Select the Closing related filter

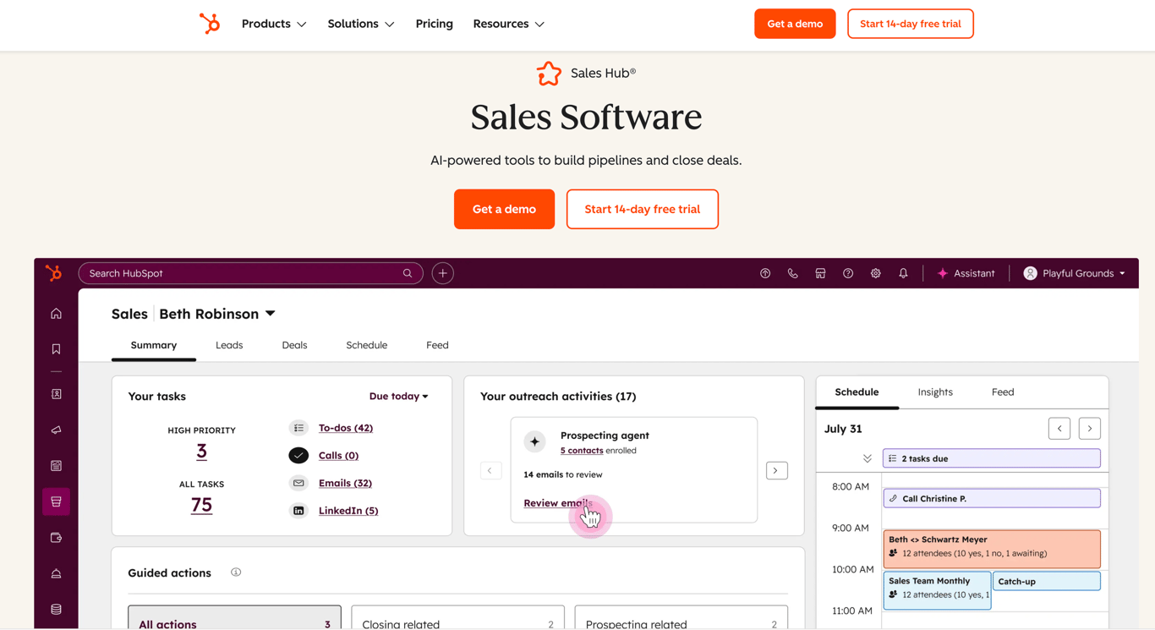(457, 618)
